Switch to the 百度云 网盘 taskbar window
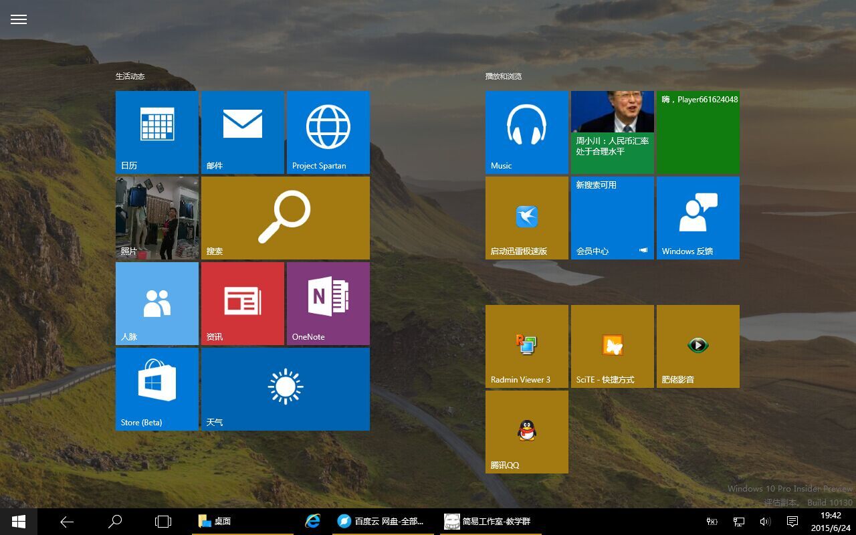 pyautogui.click(x=383, y=522)
